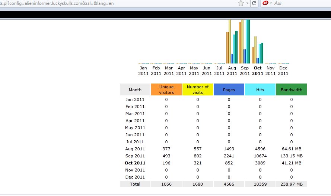The width and height of the screenshot is (331, 196).
Task: Click the Month column header
Action: [135, 89]
